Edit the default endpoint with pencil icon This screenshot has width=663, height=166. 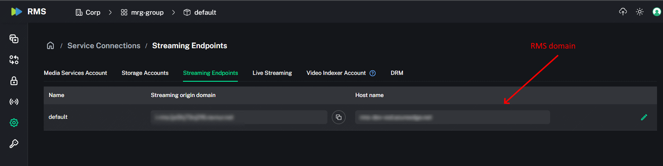644,117
